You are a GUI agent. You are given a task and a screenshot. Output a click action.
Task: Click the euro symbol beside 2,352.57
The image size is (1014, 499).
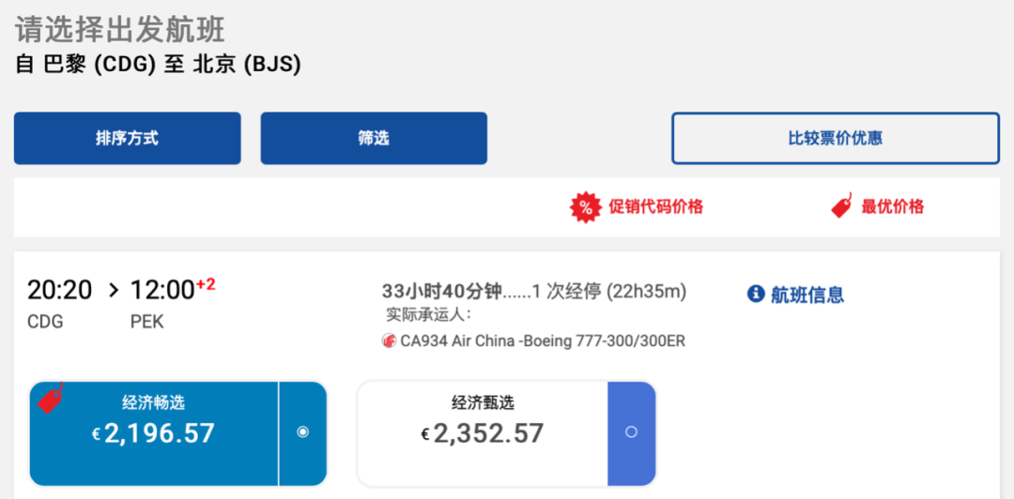pyautogui.click(x=425, y=434)
